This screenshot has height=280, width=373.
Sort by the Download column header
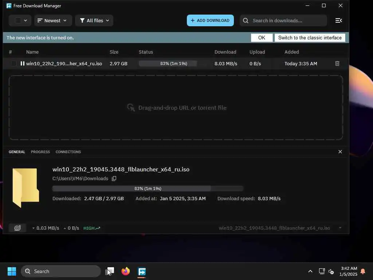pos(225,52)
